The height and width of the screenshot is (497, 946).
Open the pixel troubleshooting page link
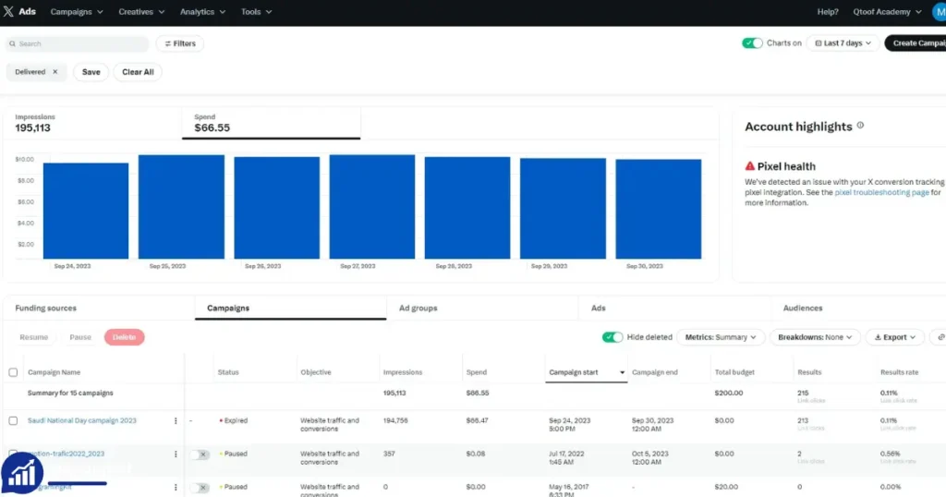point(881,192)
